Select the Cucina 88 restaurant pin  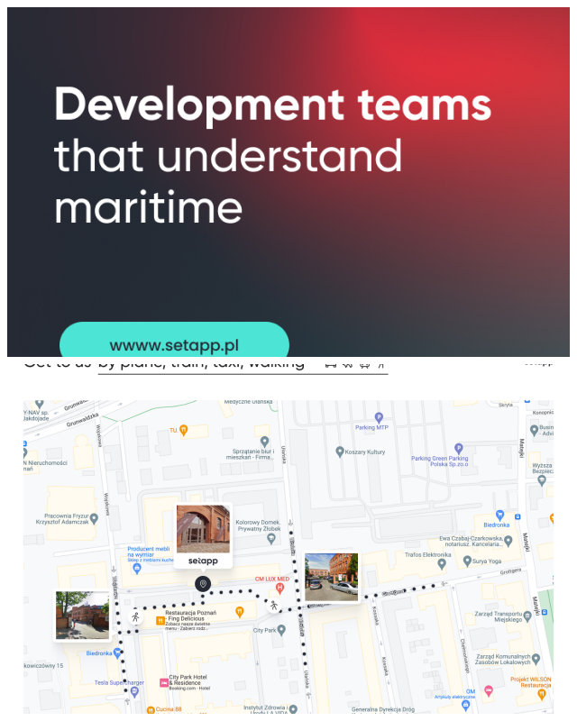click(x=151, y=710)
